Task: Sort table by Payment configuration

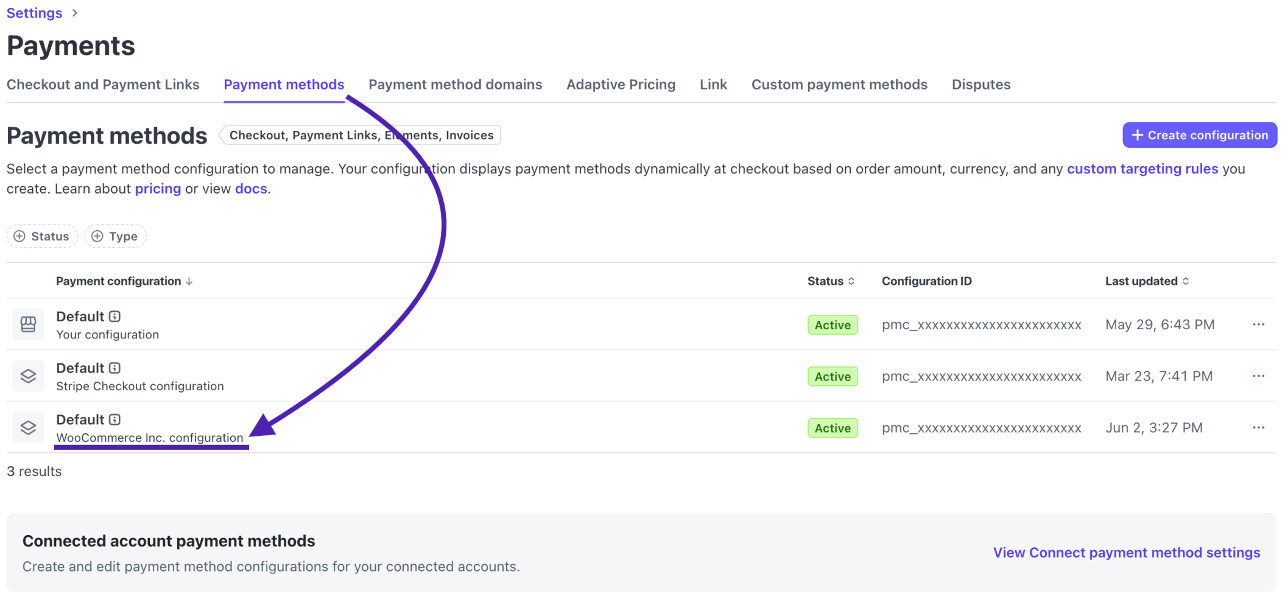Action: coord(123,281)
